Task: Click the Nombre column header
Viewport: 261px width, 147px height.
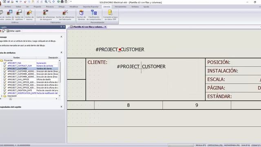Action: [17, 58]
